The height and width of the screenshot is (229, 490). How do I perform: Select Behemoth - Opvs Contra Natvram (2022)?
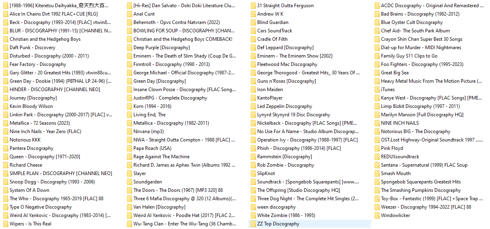click(x=177, y=22)
